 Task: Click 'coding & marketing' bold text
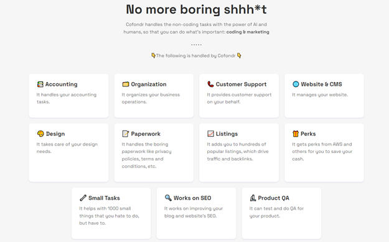pyautogui.click(x=248, y=32)
